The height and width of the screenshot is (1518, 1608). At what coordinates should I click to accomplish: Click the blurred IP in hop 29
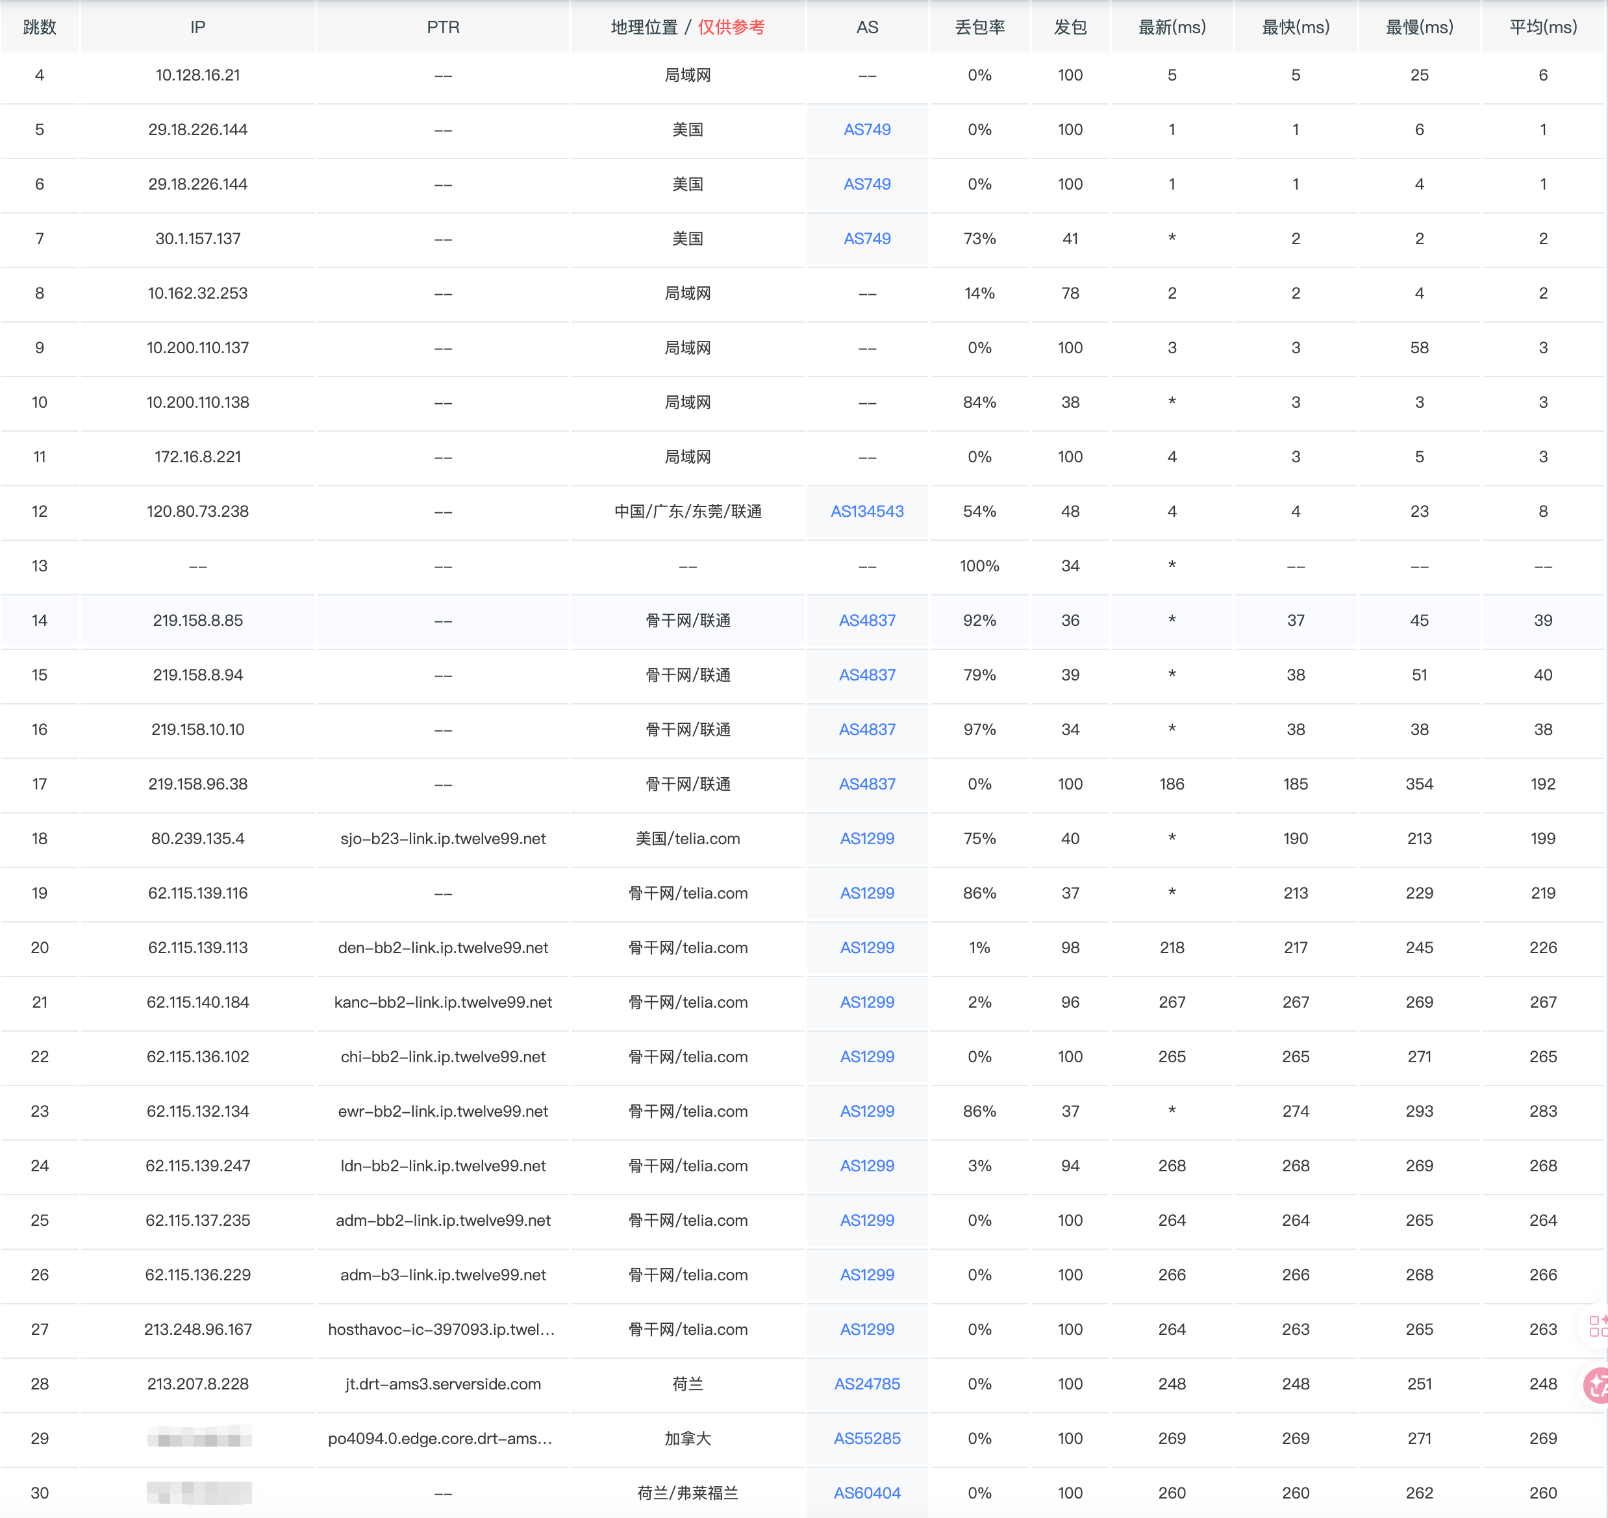[199, 1439]
